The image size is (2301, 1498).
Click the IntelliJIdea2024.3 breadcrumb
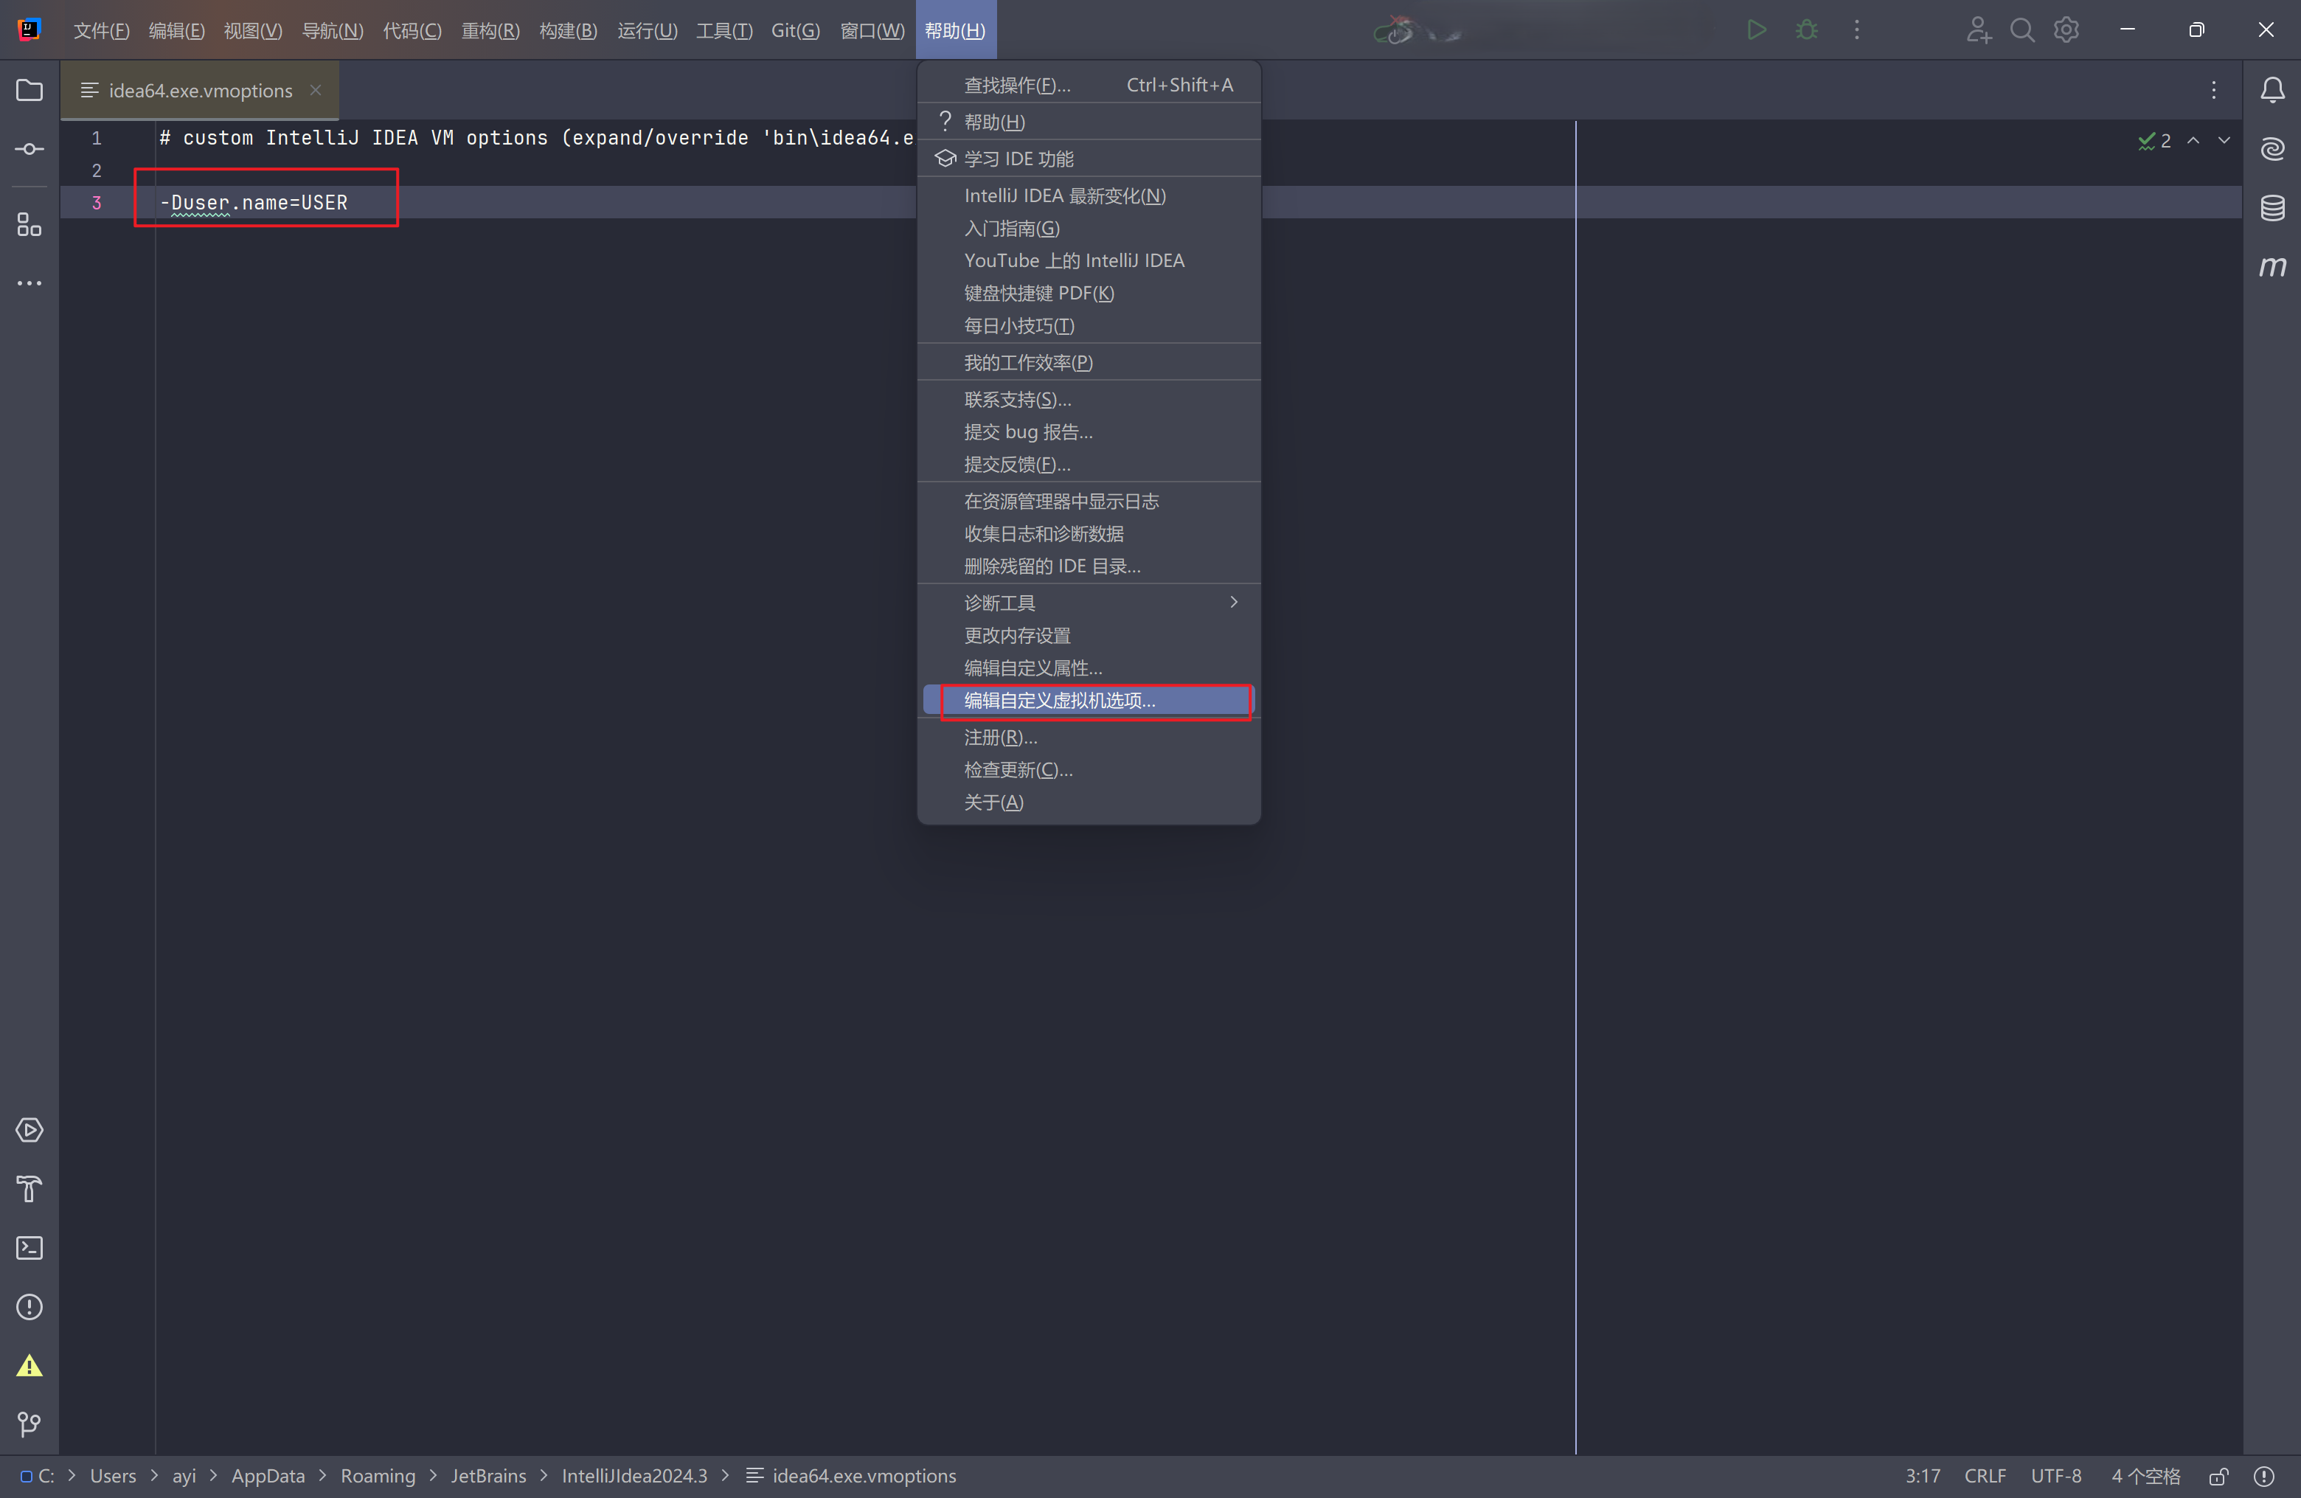(x=634, y=1476)
